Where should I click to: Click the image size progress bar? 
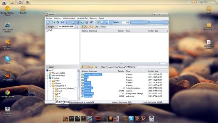click(x=149, y=22)
